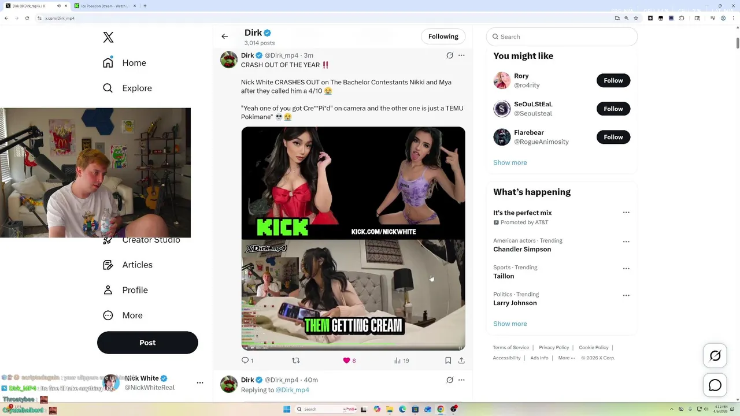740x416 pixels.
Task: Click share icon on Crash Out post
Action: (x=461, y=361)
